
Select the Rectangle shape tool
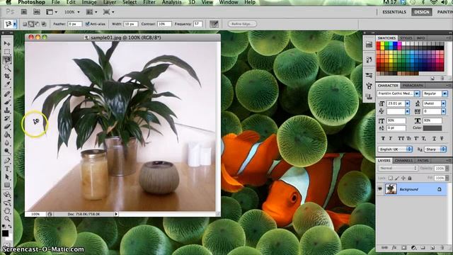pos(7,185)
